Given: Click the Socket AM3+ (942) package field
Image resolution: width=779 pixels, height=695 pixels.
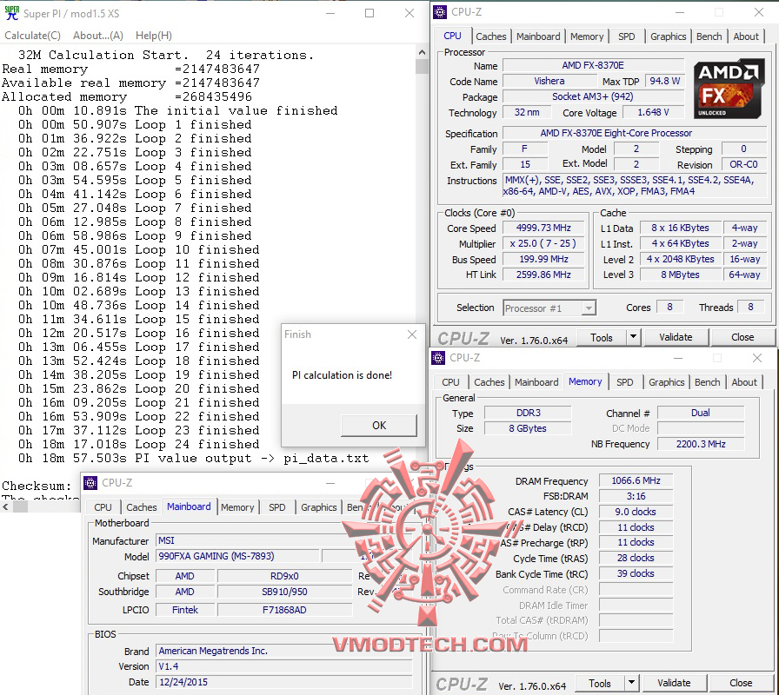Looking at the screenshot, I should tap(593, 96).
